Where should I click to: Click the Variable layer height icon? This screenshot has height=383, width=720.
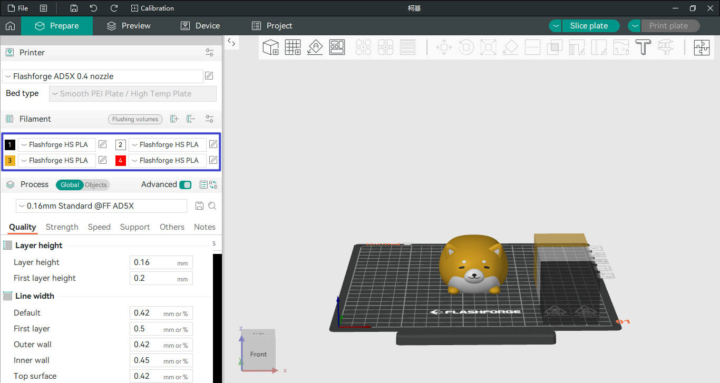point(407,47)
